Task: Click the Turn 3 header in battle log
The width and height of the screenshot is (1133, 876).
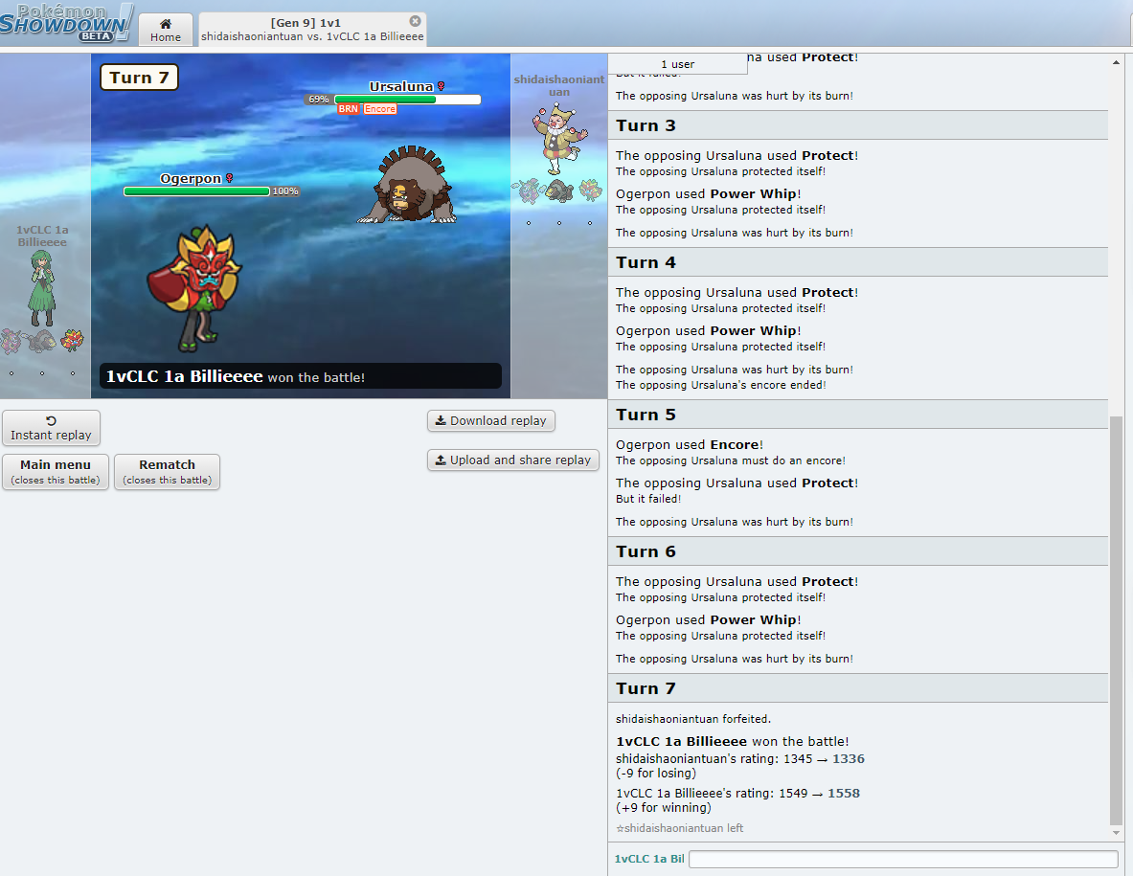Action: tap(858, 125)
